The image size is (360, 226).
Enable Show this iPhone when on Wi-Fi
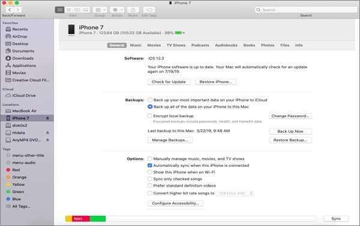(150, 172)
